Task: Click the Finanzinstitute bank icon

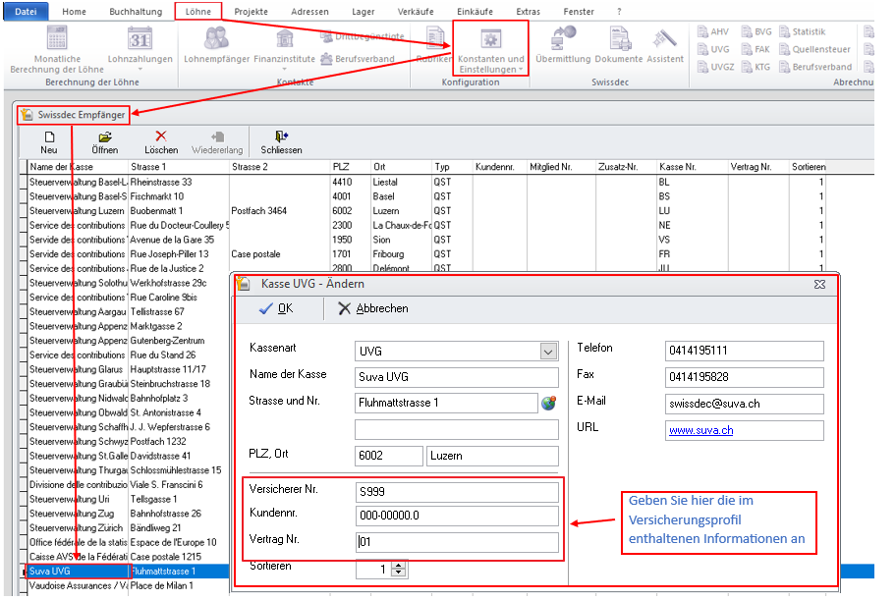Action: 286,38
